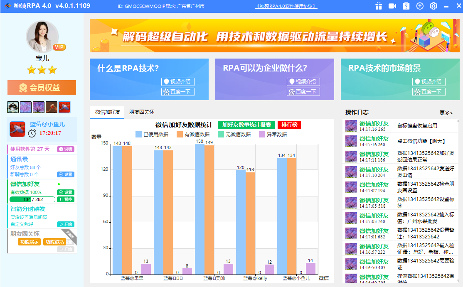Select the fifth avatar, highlighted in the row
Image resolution: width=463 pixels, height=287 pixels.
[x=64, y=107]
